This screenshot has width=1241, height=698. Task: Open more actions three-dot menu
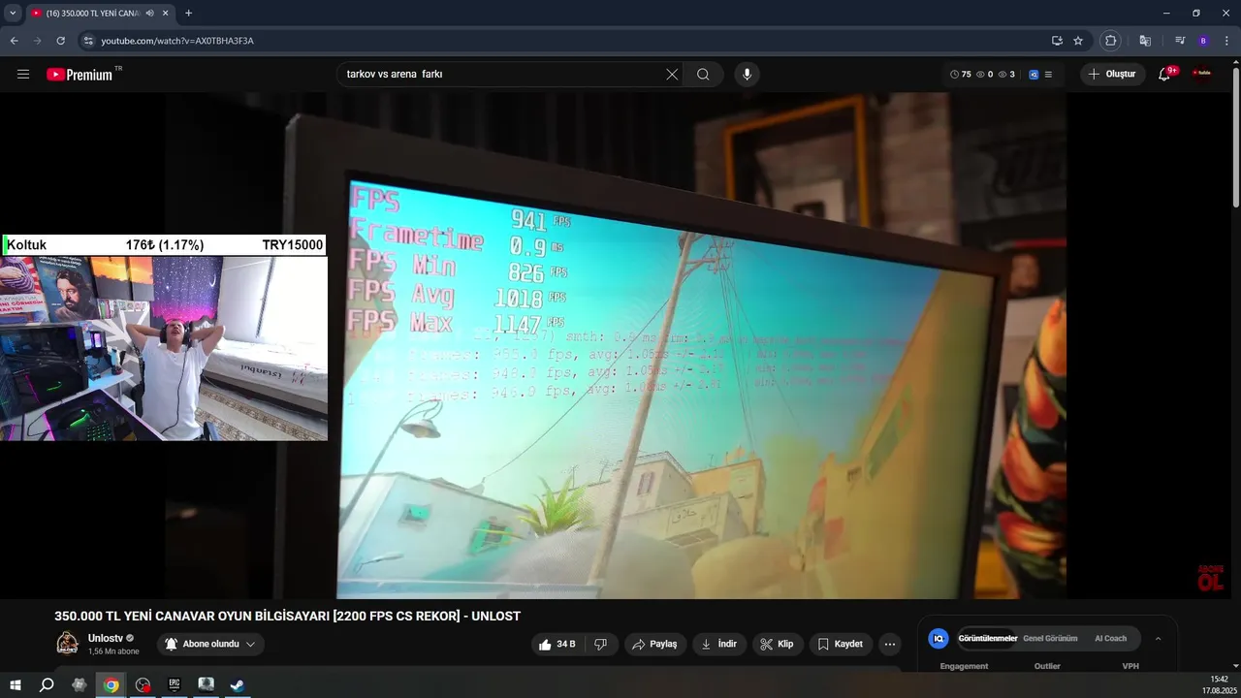[889, 645]
